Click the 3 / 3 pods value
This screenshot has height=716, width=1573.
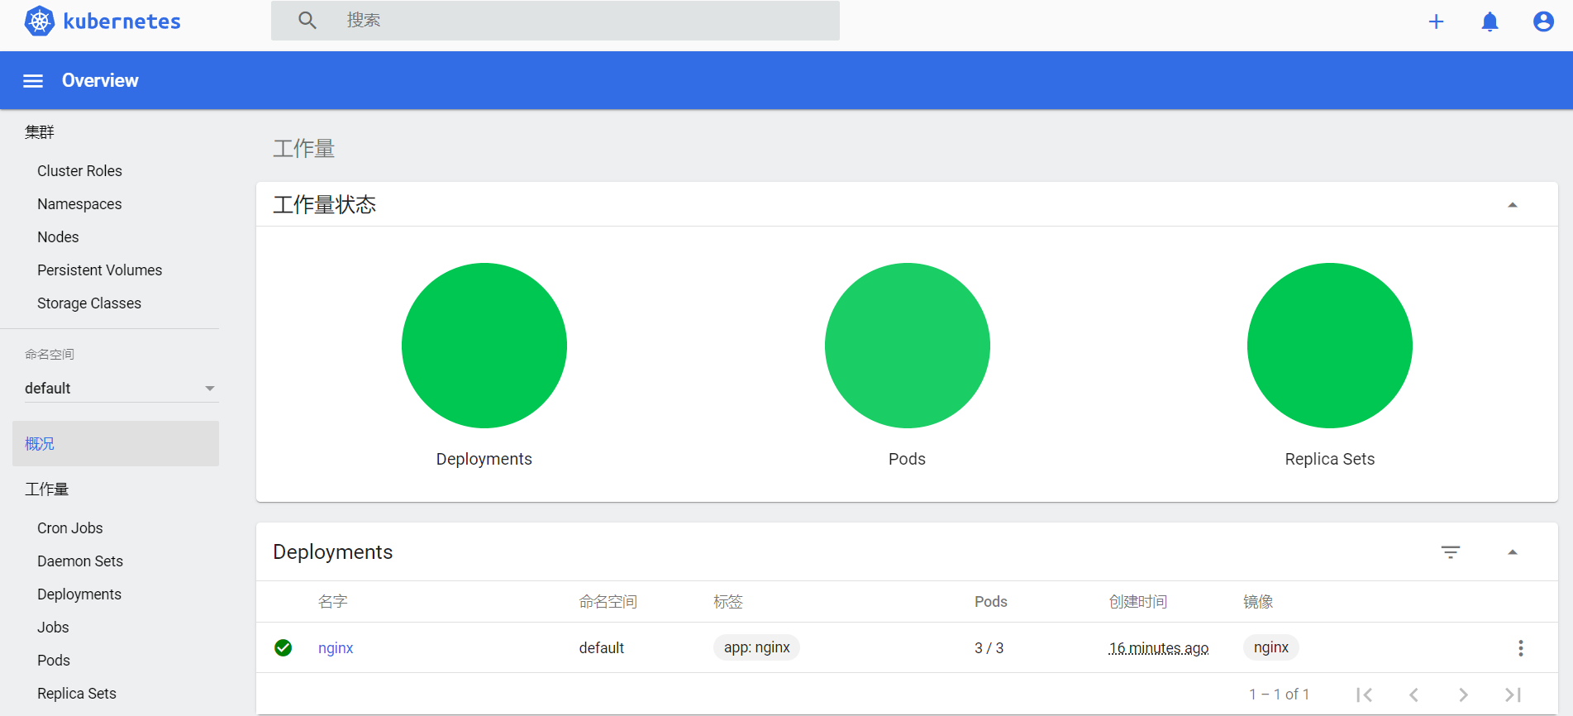pos(989,648)
